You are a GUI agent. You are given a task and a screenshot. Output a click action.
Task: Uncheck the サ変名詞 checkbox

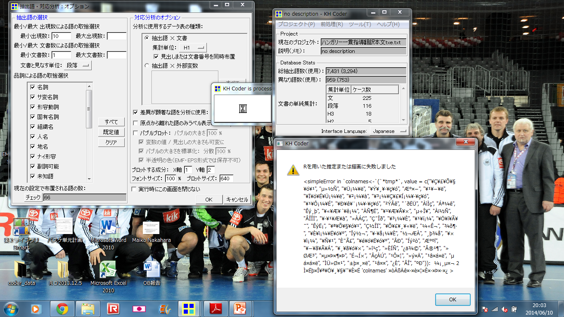coord(33,97)
